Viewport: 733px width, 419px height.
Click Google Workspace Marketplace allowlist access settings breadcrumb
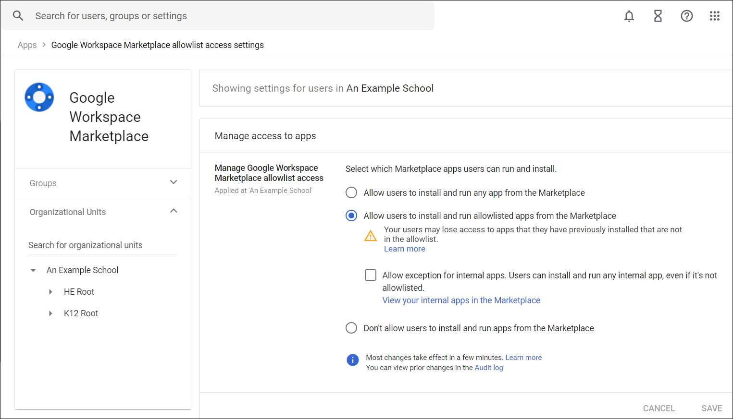tap(157, 45)
